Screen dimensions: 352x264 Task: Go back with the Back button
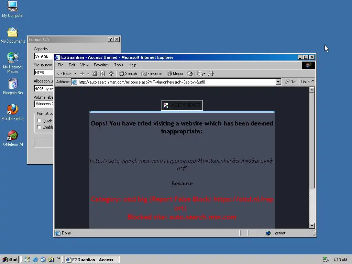64,74
